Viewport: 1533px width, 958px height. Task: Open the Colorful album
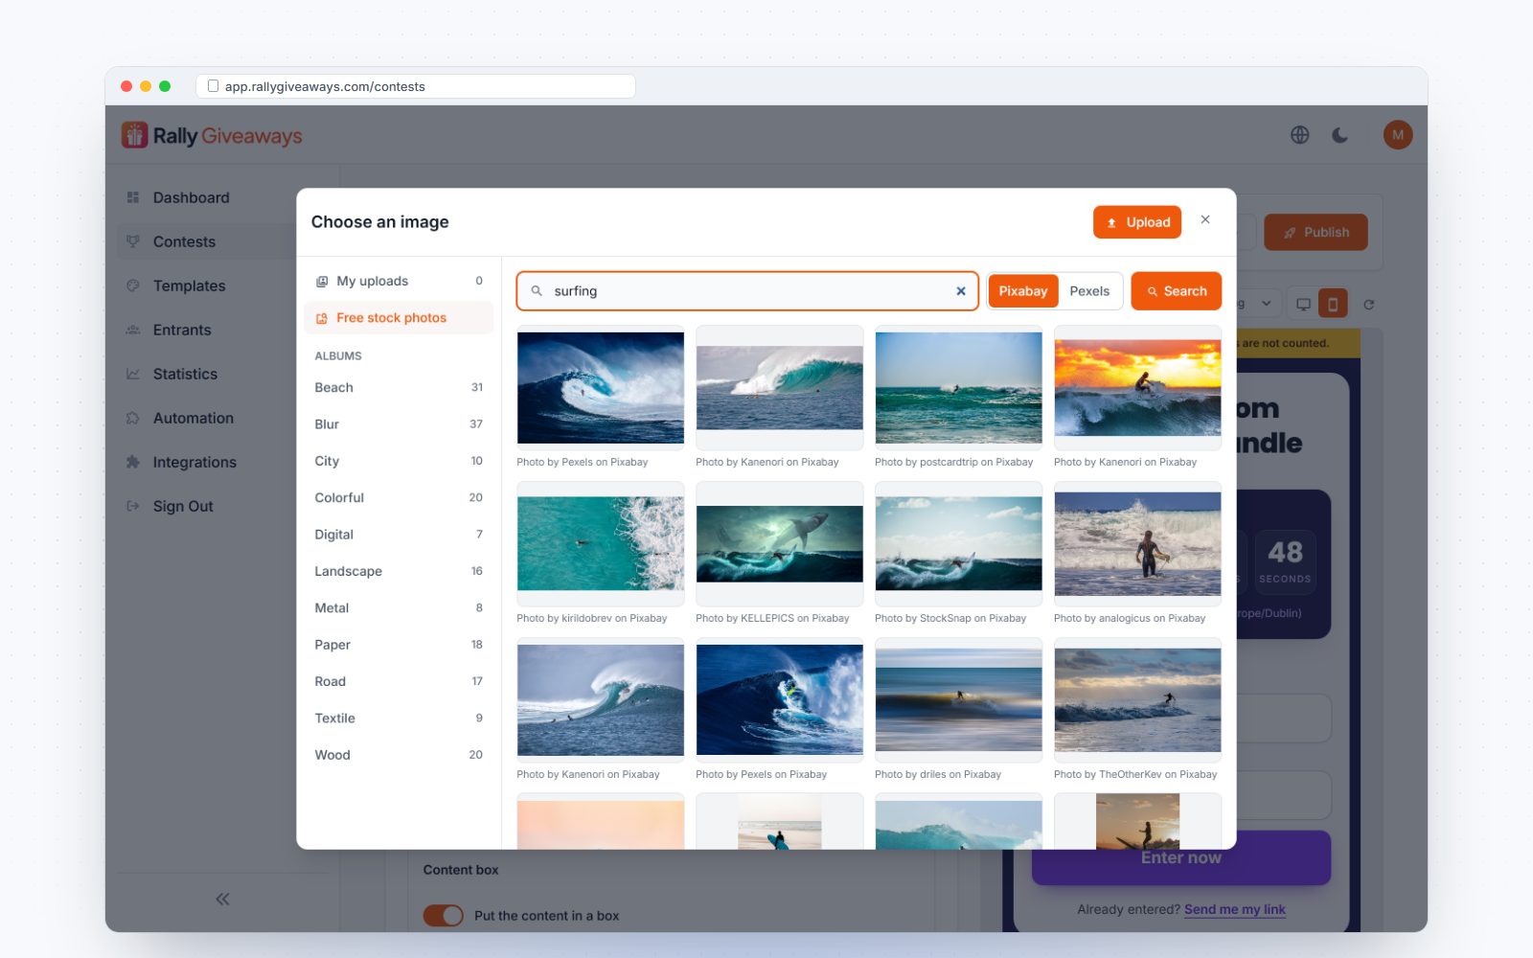[x=399, y=497]
